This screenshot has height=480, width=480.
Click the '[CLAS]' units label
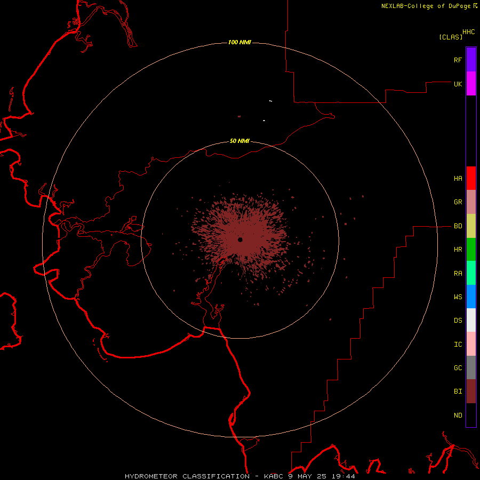[x=451, y=37]
